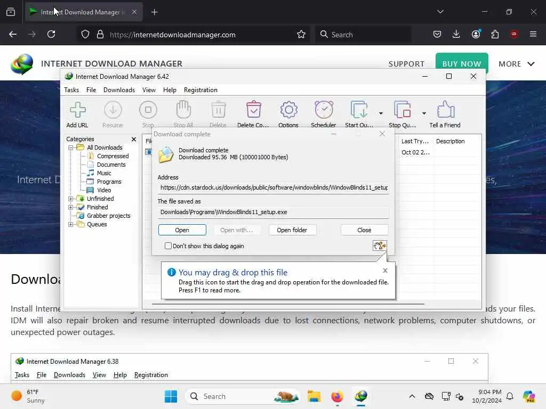Image resolution: width=546 pixels, height=409 pixels.
Task: Click Open button in Download complete dialog
Action: click(x=182, y=230)
